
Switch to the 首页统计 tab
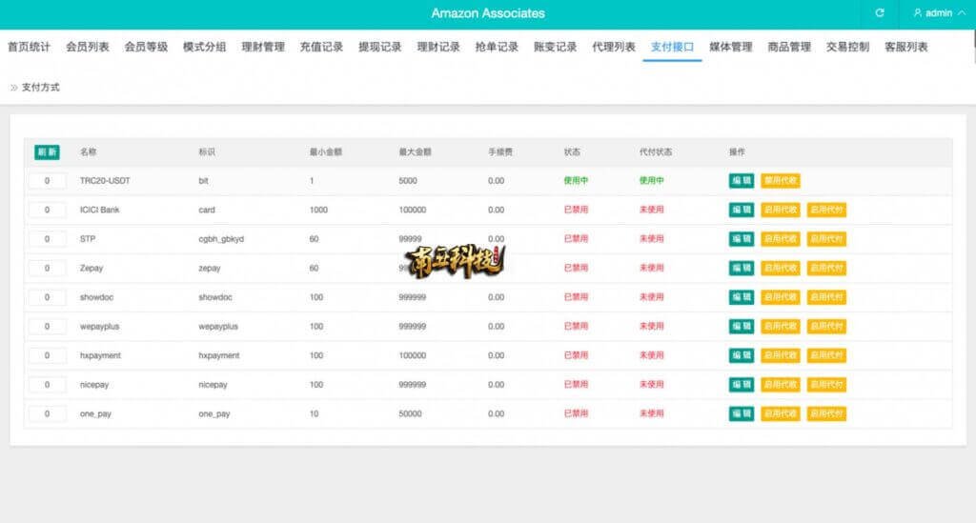point(29,47)
